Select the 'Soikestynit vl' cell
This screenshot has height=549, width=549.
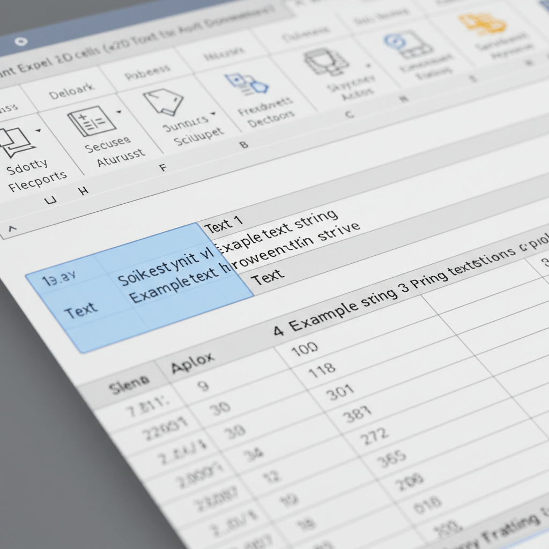[x=166, y=266]
